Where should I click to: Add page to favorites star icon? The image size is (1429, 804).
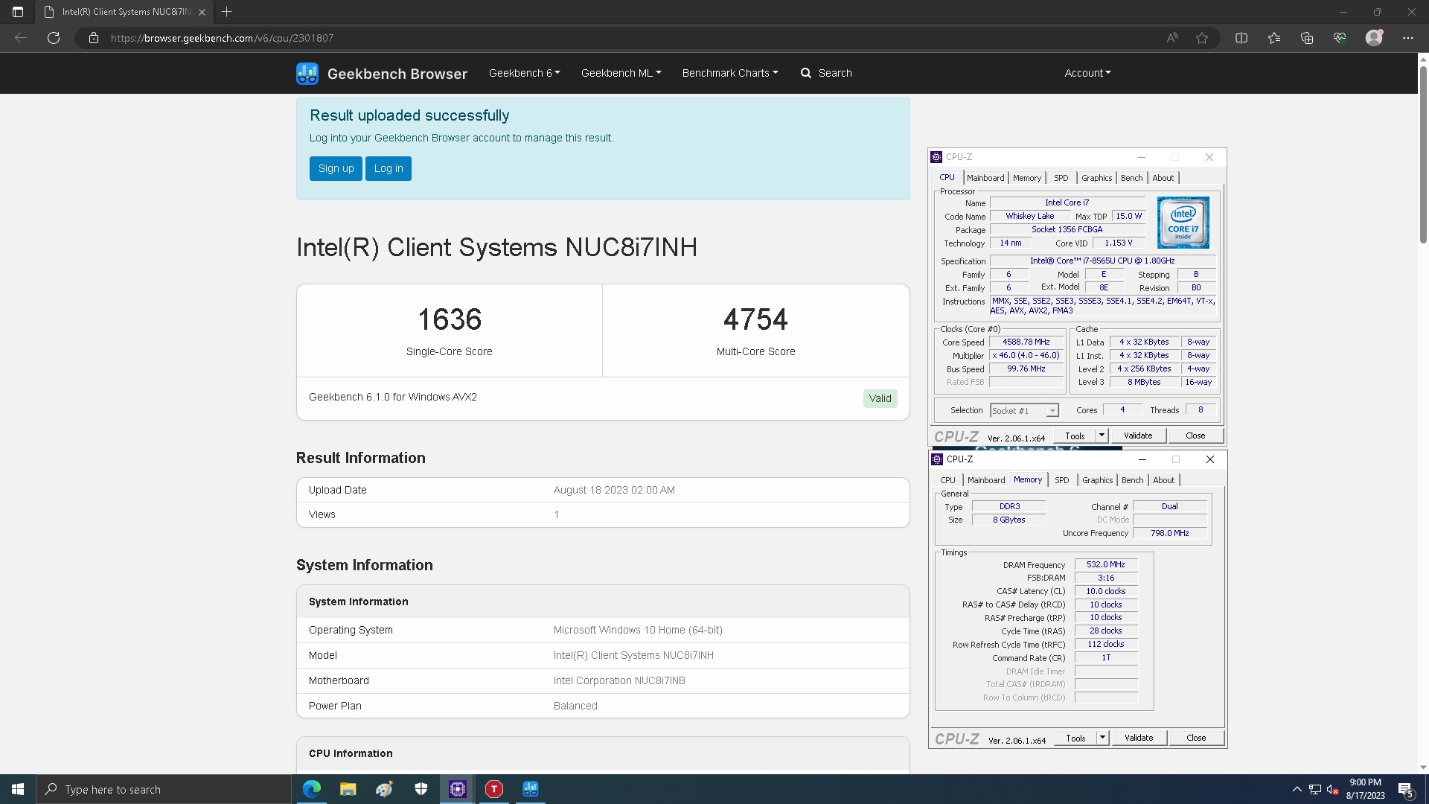1202,38
